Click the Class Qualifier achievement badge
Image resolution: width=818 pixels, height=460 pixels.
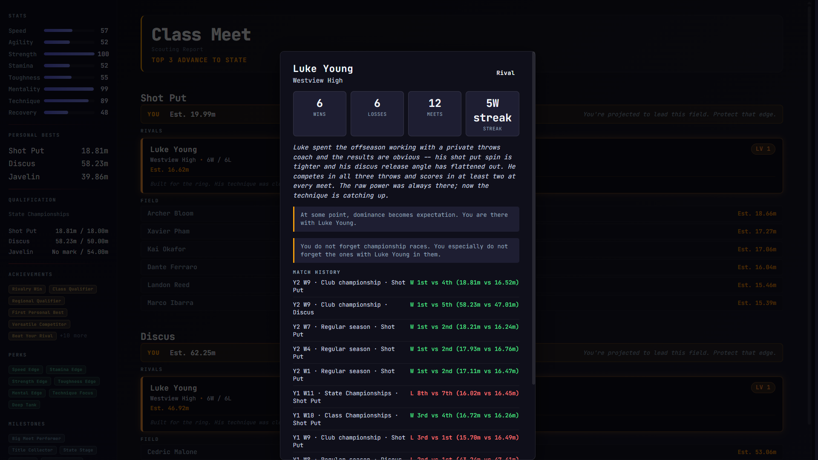[73, 289]
